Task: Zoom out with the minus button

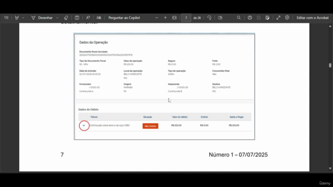Action: click(157, 18)
